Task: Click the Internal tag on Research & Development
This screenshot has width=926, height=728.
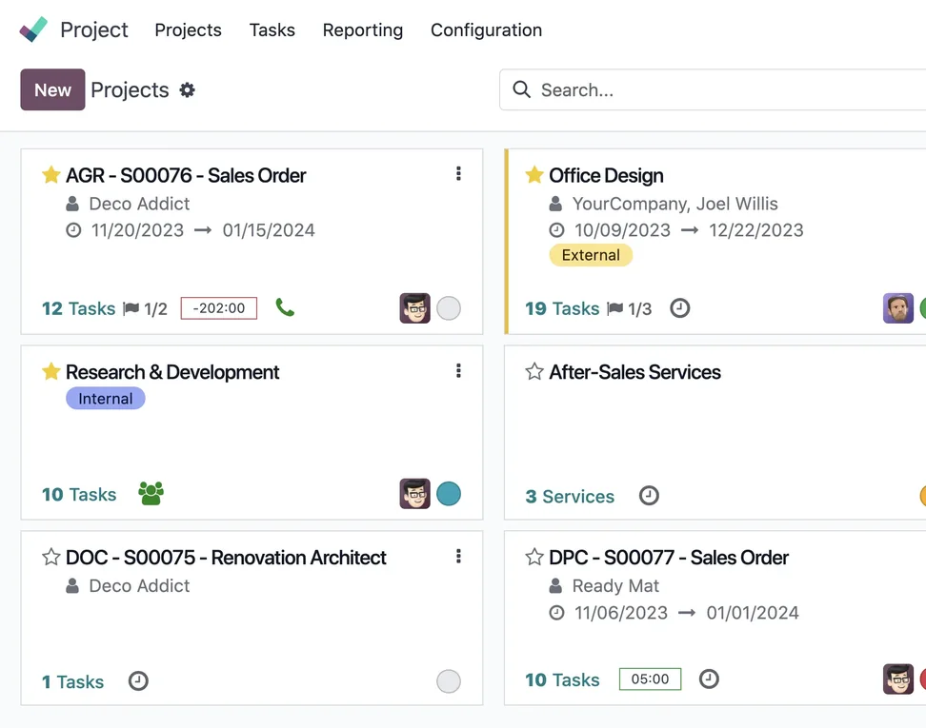Action: pos(105,398)
